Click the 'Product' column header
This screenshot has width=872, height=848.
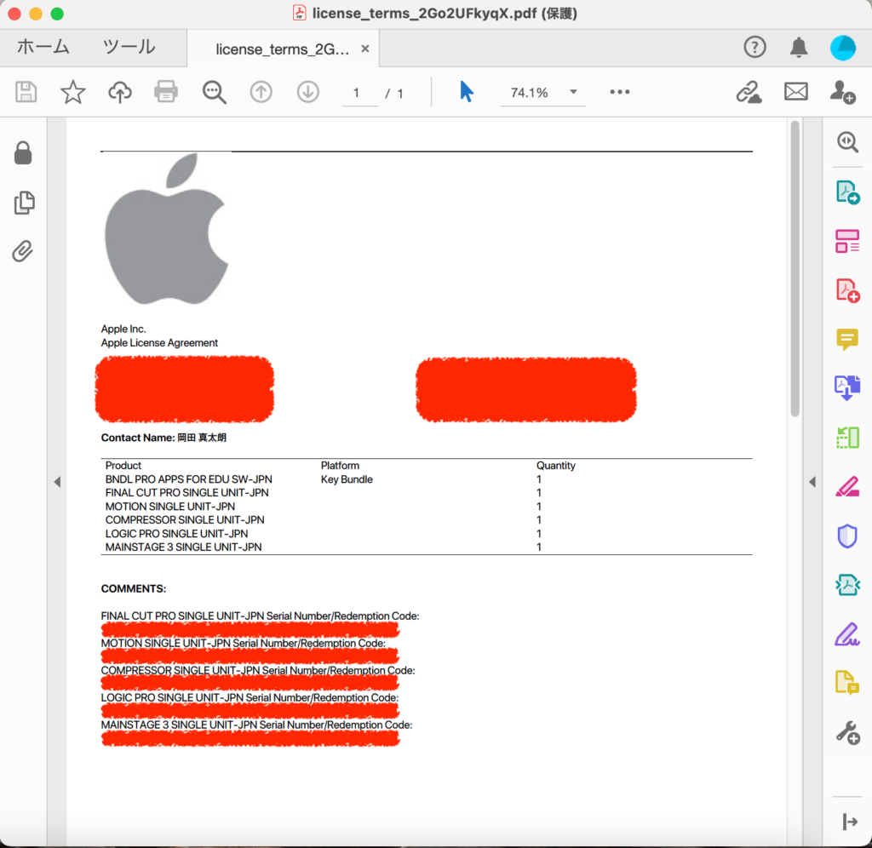coord(123,466)
